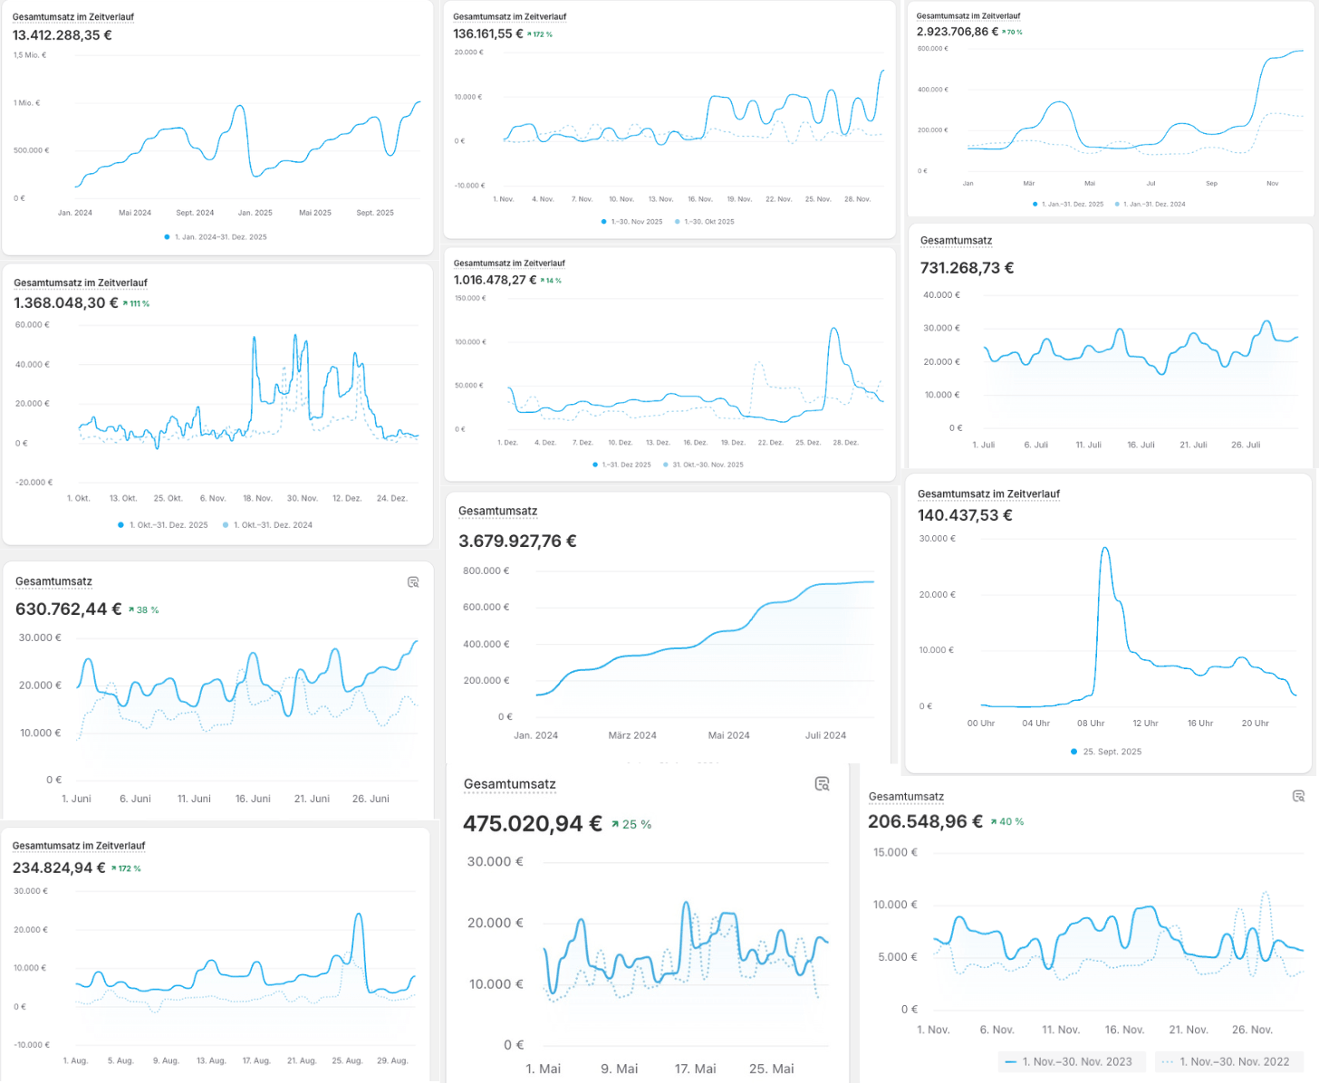
Task: Open the Gesamtumsatz title above 731.268,73 €
Action: point(956,241)
